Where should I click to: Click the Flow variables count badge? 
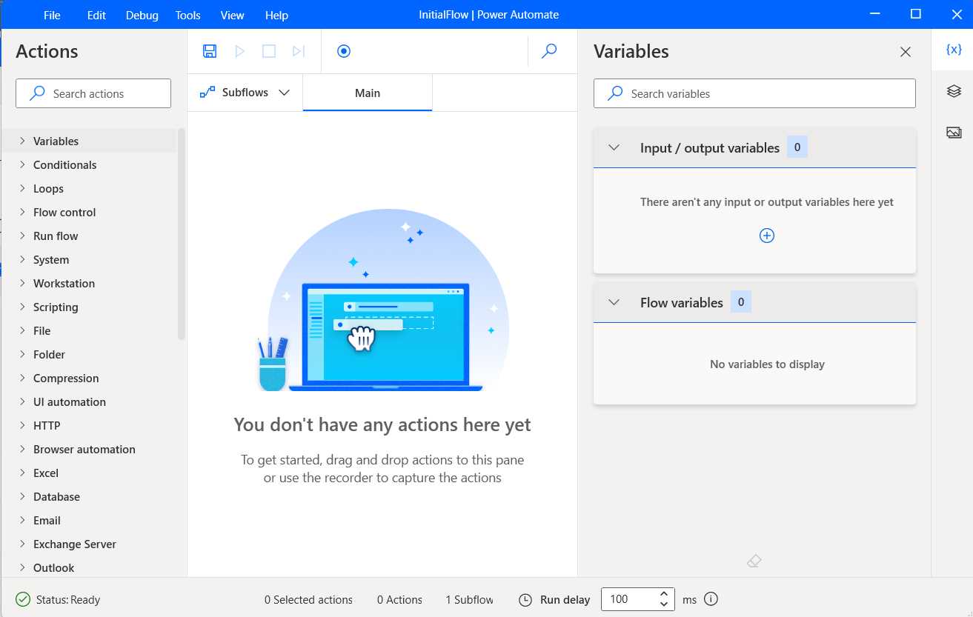[741, 302]
